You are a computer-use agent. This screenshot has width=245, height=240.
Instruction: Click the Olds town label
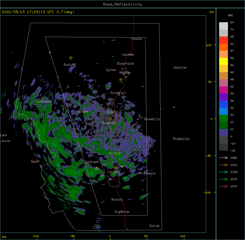click(x=110, y=112)
